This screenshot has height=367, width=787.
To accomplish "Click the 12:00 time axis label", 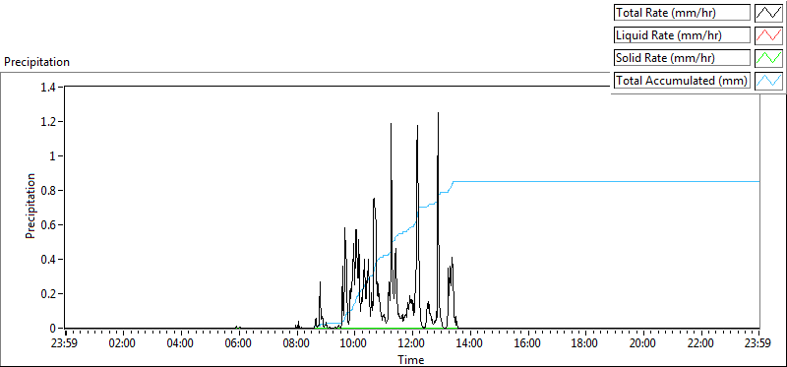I will [412, 344].
